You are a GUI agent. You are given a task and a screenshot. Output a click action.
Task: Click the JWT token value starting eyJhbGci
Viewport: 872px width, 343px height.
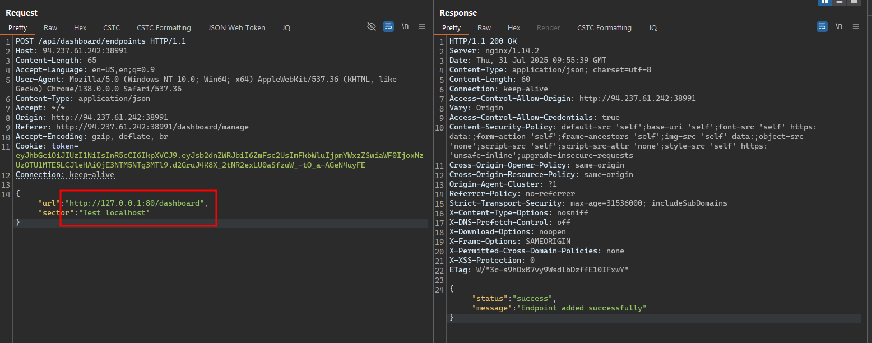point(220,160)
